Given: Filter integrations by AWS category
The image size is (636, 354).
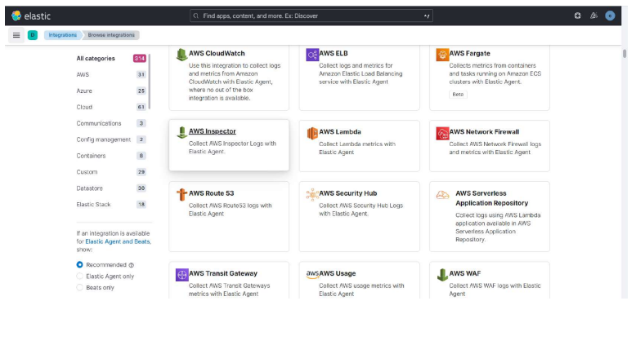Looking at the screenshot, I should point(110,74).
